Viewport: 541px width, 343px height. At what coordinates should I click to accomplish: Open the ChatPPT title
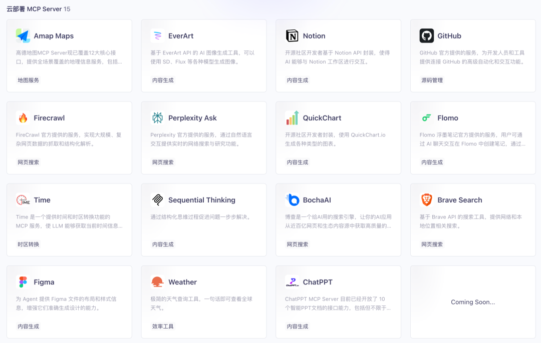click(318, 282)
